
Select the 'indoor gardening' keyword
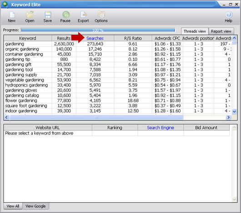[21, 111]
